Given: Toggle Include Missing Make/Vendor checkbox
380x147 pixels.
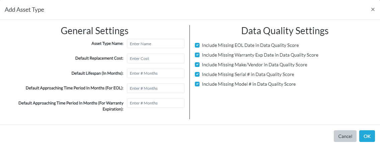Looking at the screenshot, I should [x=197, y=65].
